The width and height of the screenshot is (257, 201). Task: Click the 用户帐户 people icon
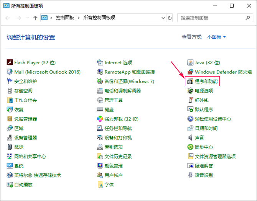[100, 175]
